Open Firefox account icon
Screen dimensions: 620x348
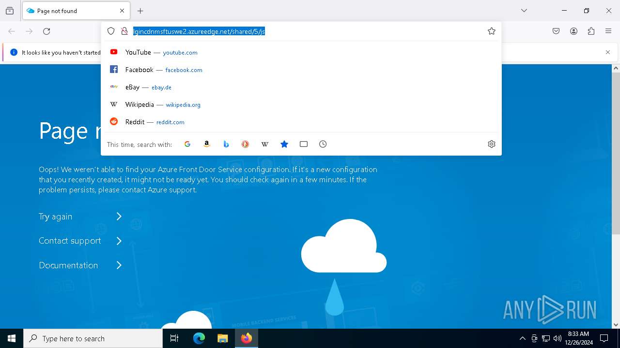click(x=573, y=31)
